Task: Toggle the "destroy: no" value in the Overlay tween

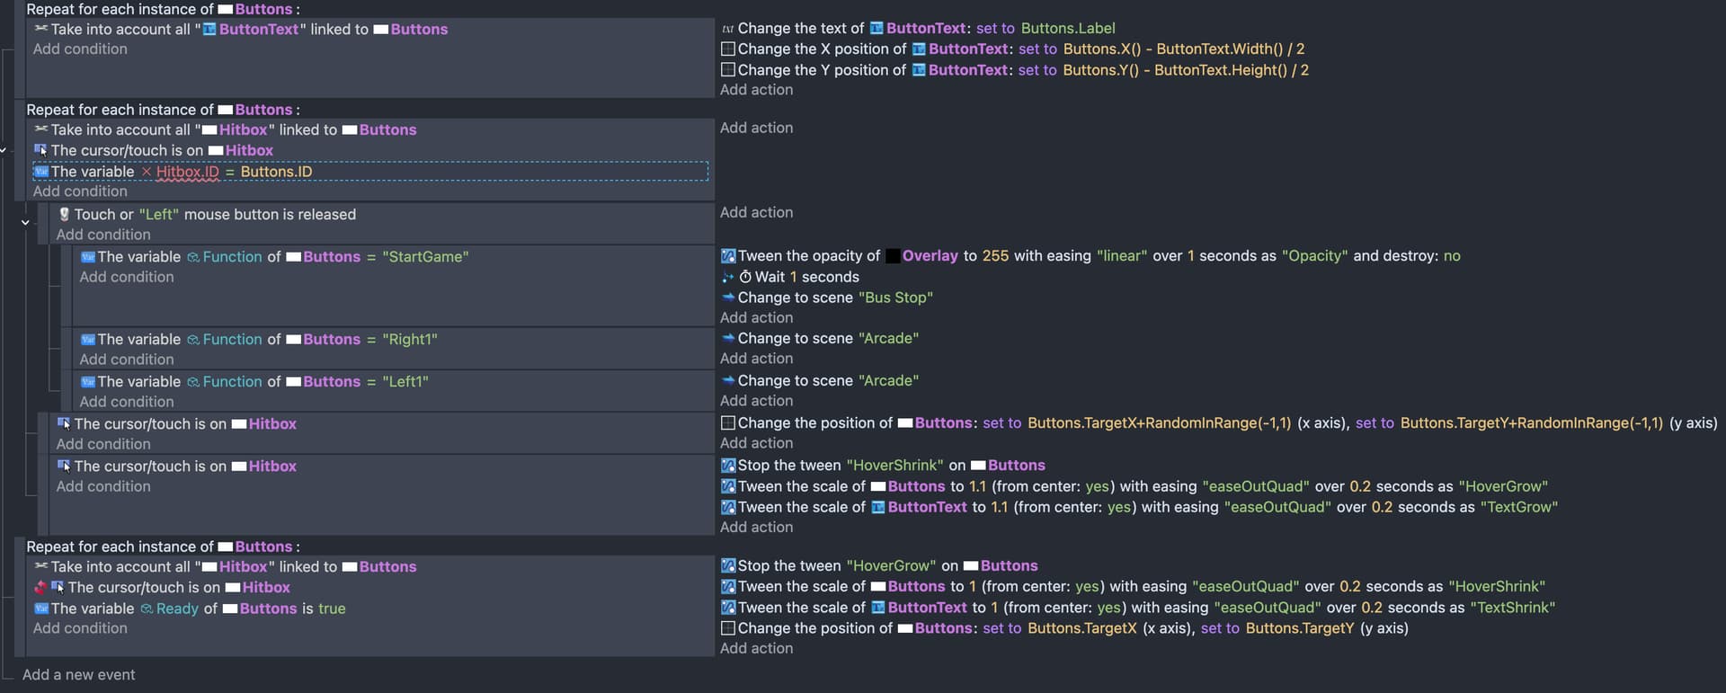Action: (x=1452, y=256)
